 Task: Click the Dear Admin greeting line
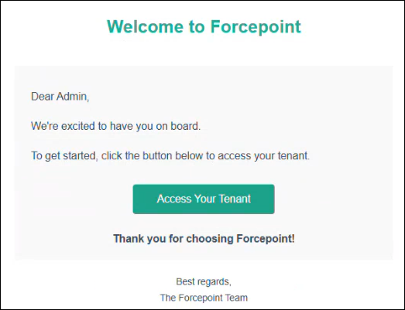(x=60, y=97)
